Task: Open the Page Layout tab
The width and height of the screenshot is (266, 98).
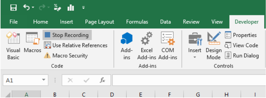Action: pos(100,22)
